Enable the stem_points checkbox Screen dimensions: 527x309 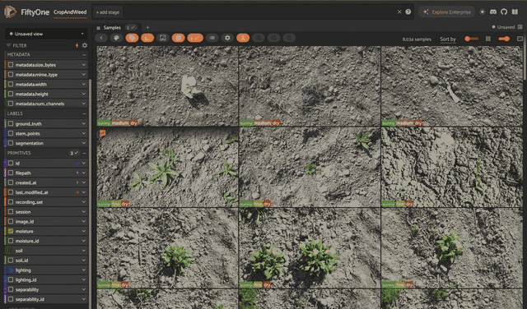coord(11,133)
